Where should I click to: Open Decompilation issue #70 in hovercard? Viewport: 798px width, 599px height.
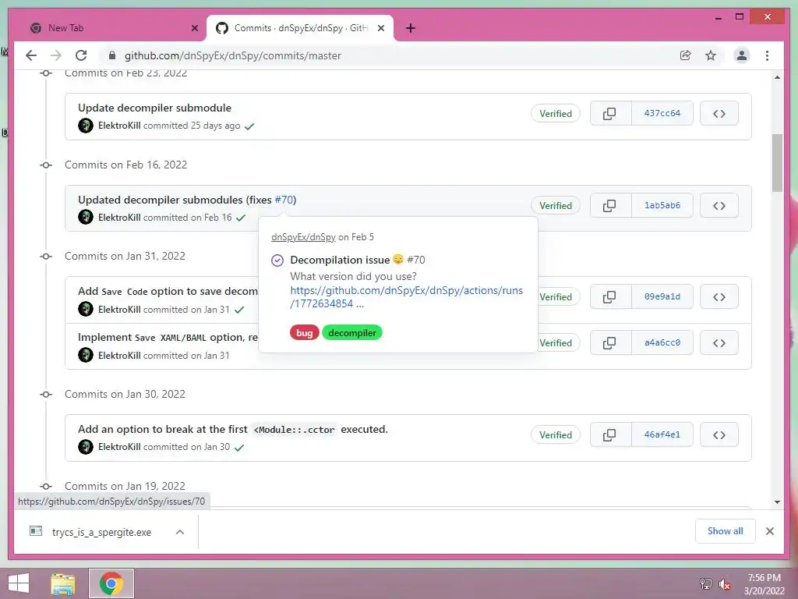pyautogui.click(x=357, y=260)
